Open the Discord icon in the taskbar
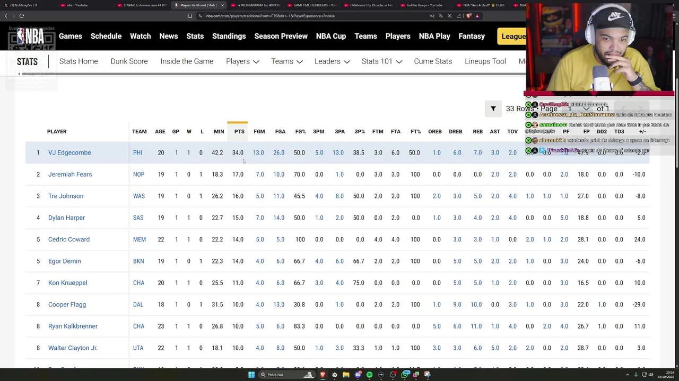Viewport: 679px width, 381px height. tap(358, 375)
